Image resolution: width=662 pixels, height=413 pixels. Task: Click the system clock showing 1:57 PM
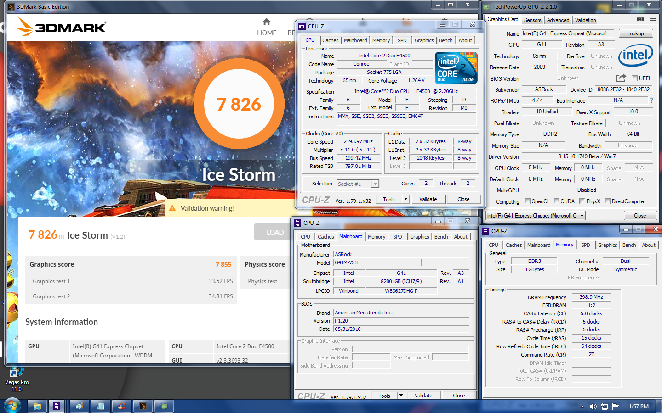coord(639,407)
